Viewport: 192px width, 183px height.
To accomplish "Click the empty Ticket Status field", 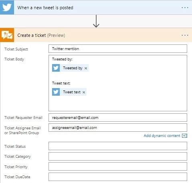I will [118, 146].
